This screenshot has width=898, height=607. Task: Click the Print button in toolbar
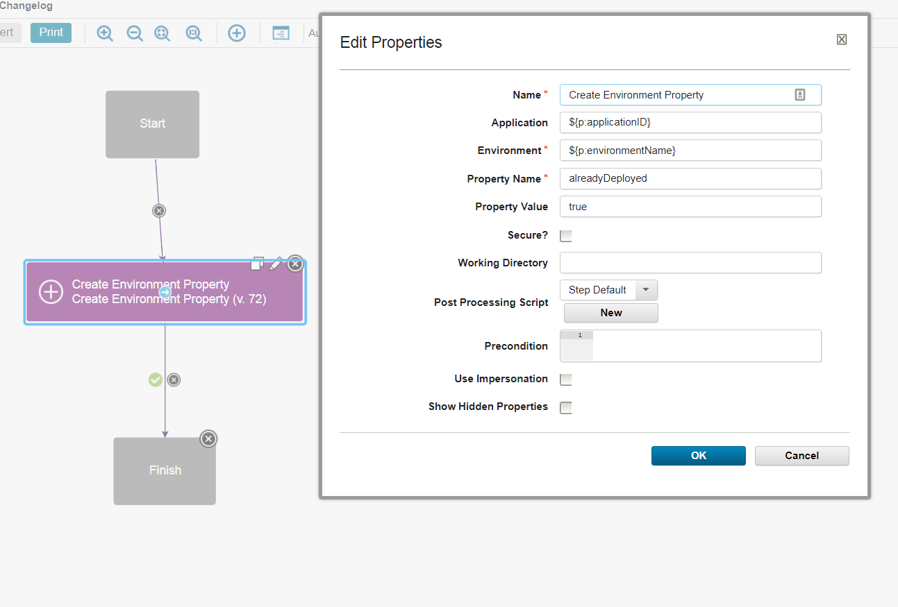pyautogui.click(x=51, y=33)
